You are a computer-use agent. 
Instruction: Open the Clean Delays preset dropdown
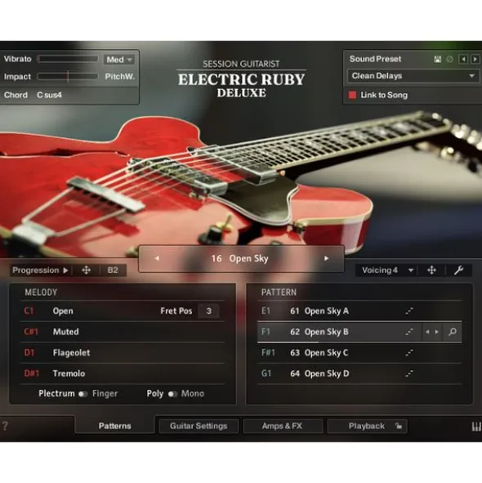[x=413, y=76]
